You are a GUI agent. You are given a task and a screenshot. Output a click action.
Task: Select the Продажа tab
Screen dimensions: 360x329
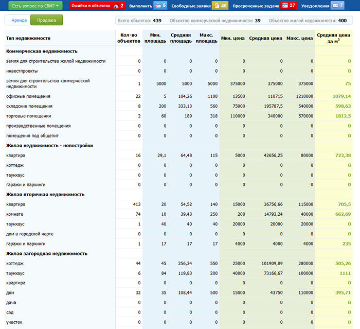click(46, 20)
